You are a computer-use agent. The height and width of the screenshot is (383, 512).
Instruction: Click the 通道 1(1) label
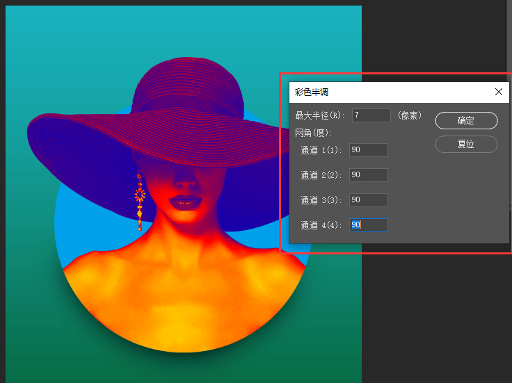tap(321, 150)
